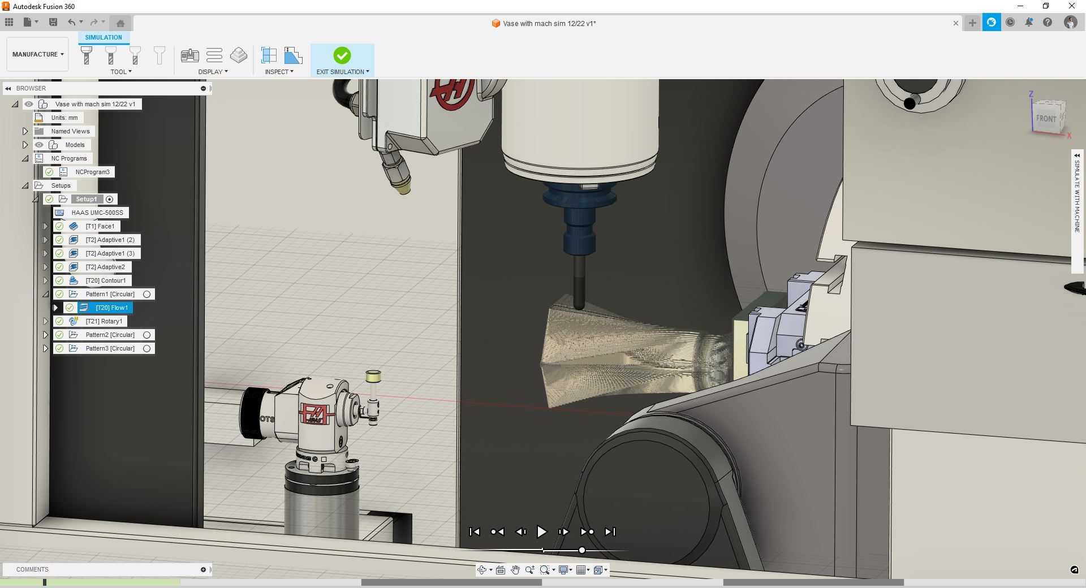Open the DISPLAY dropdown menu
The height and width of the screenshot is (588, 1086).
pyautogui.click(x=213, y=72)
